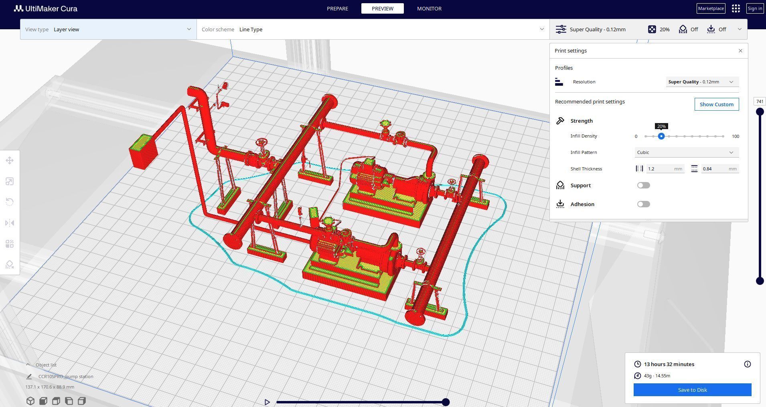Collapse the print settings header chevron

(x=740, y=29)
